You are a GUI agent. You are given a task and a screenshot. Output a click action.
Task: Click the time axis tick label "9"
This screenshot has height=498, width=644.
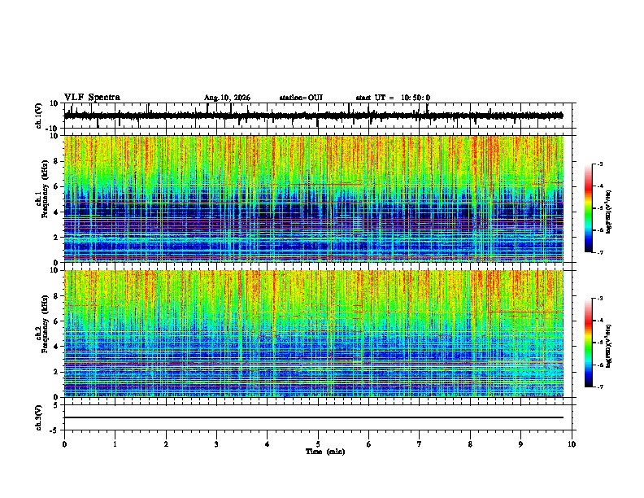pyautogui.click(x=520, y=444)
